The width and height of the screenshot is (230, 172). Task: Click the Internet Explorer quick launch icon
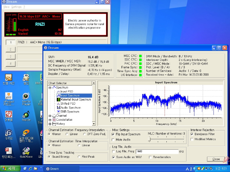(x=31, y=168)
